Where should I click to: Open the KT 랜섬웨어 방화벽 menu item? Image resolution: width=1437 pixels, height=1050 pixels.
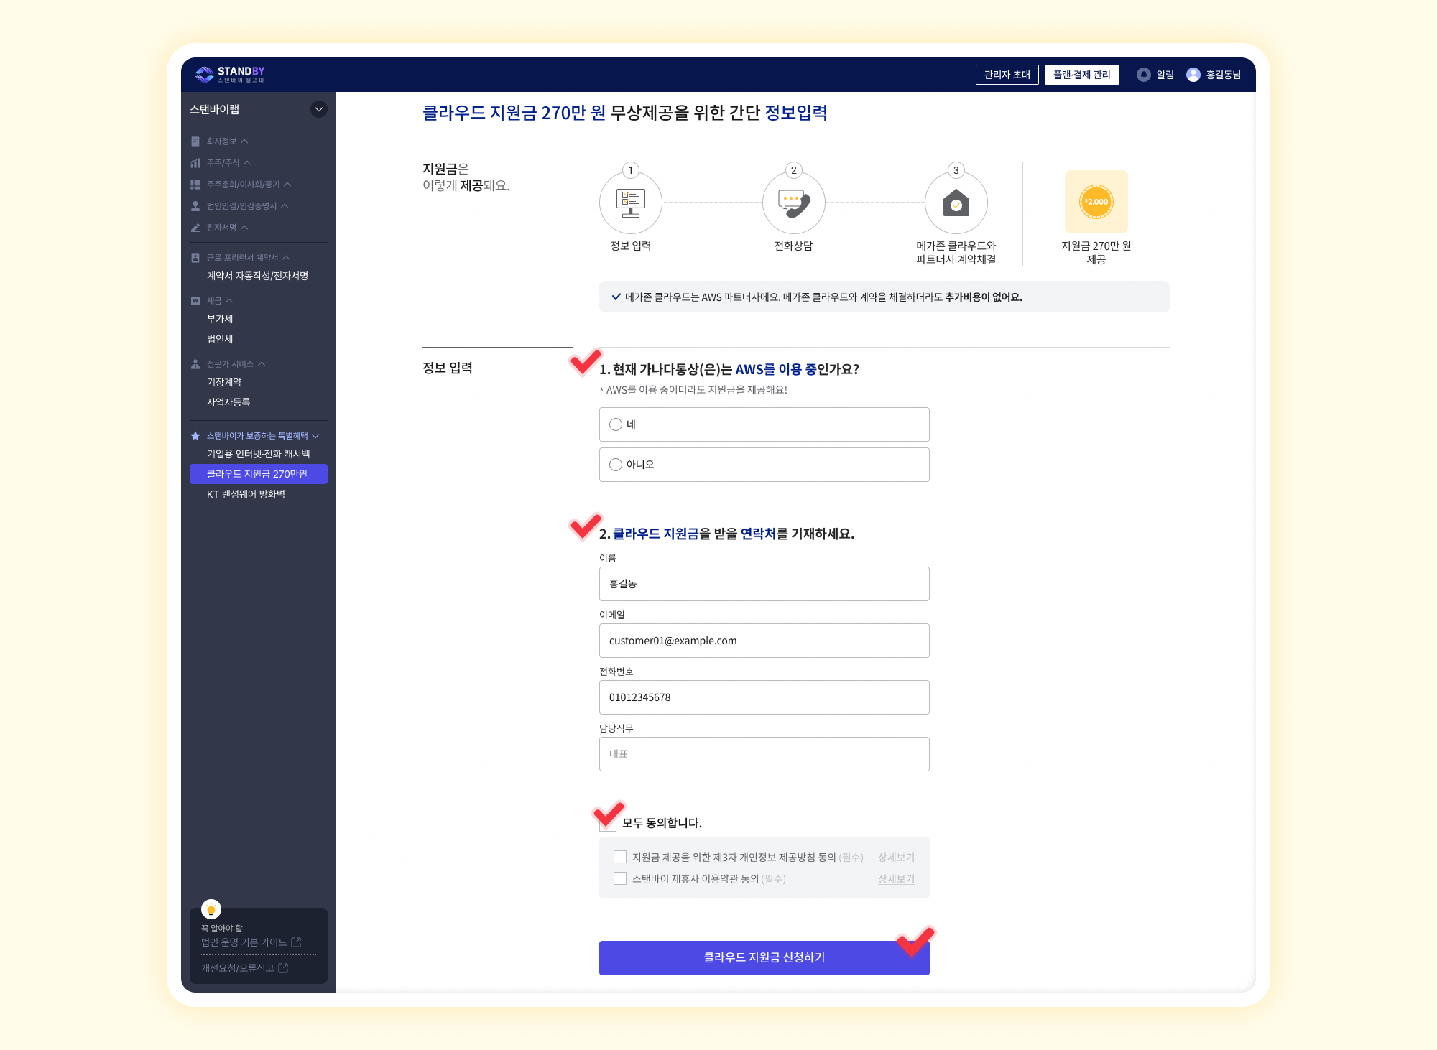pyautogui.click(x=246, y=494)
